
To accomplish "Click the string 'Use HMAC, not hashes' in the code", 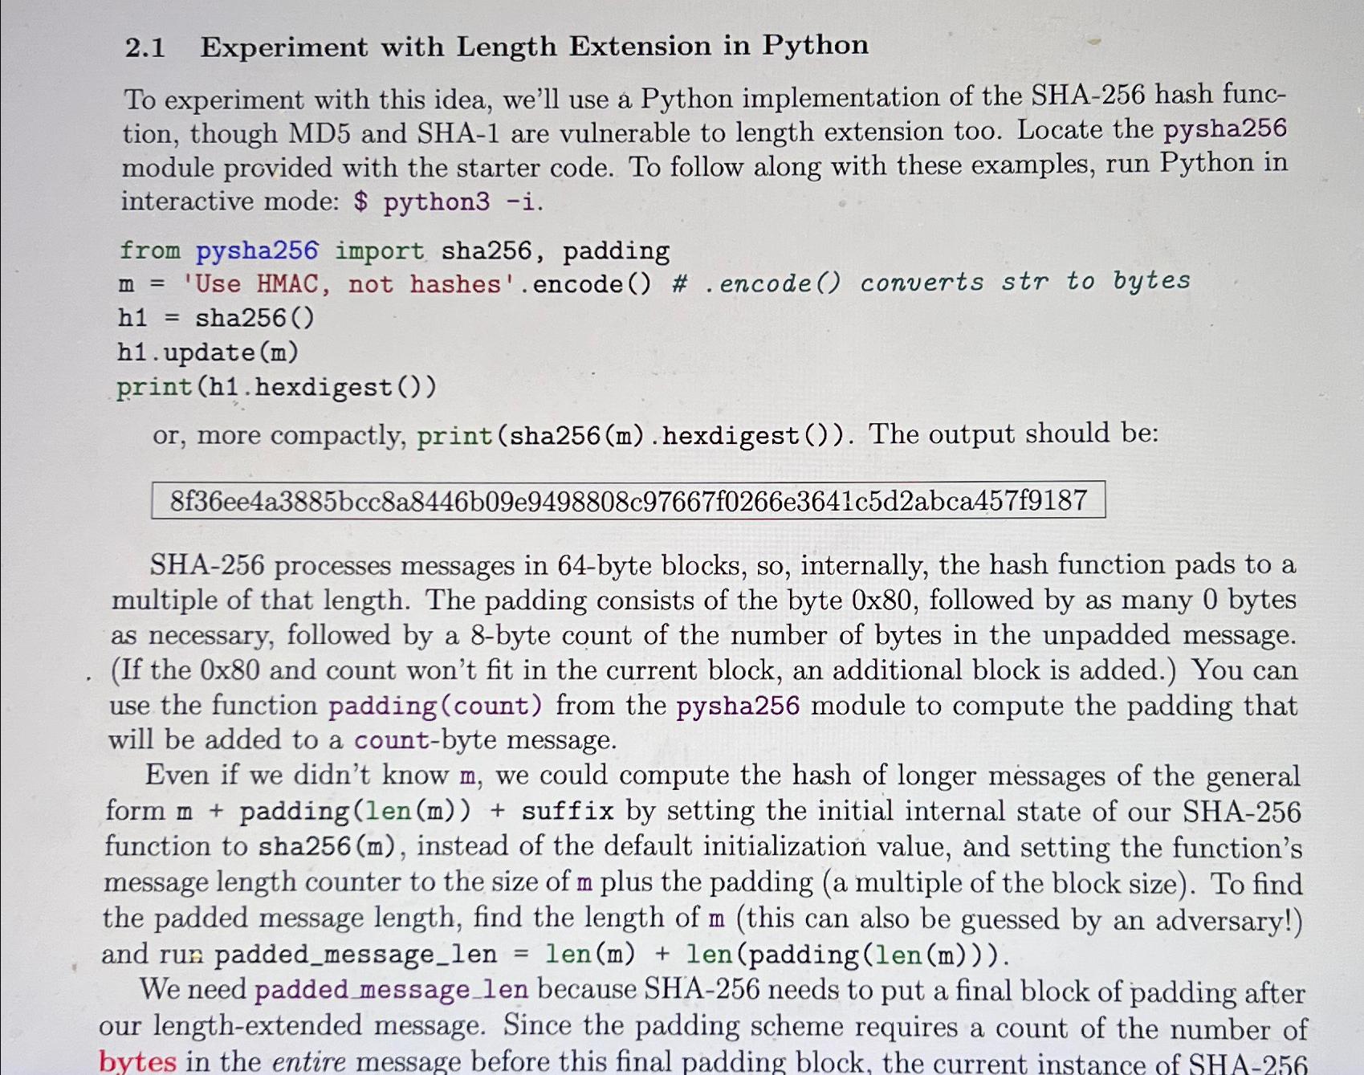I will tap(348, 284).
